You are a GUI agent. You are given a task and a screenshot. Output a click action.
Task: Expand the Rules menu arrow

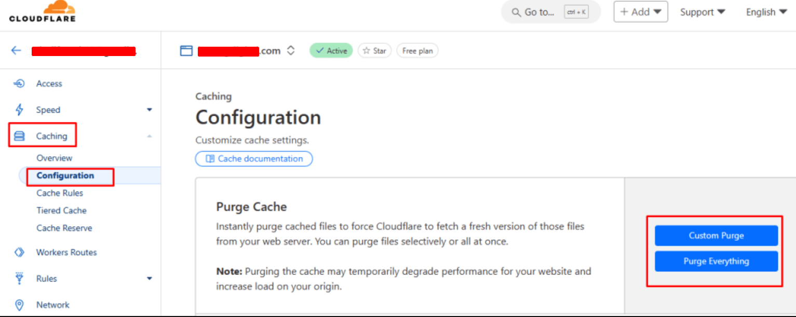(x=150, y=279)
